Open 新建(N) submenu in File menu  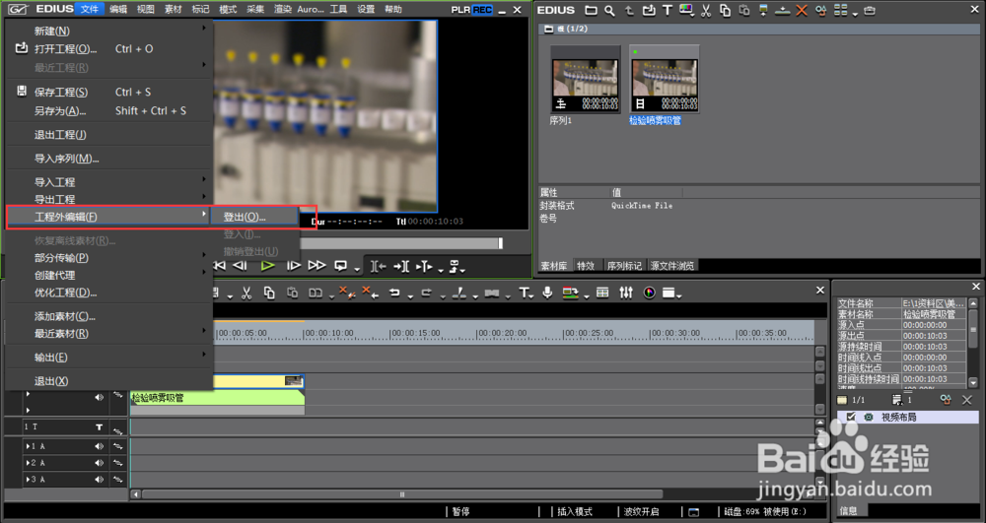pos(109,31)
